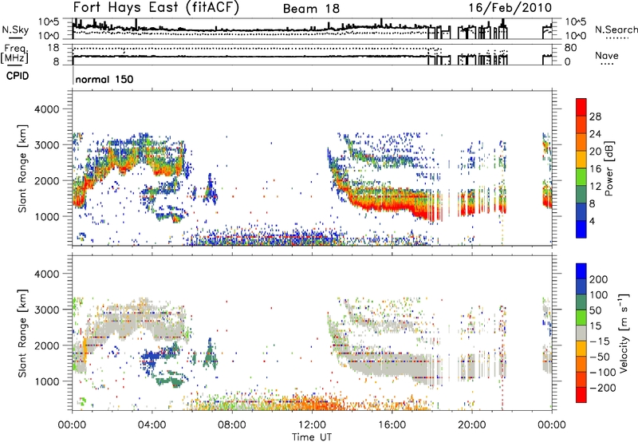Select the '-200' Velocity colorbar label

[x=603, y=389]
